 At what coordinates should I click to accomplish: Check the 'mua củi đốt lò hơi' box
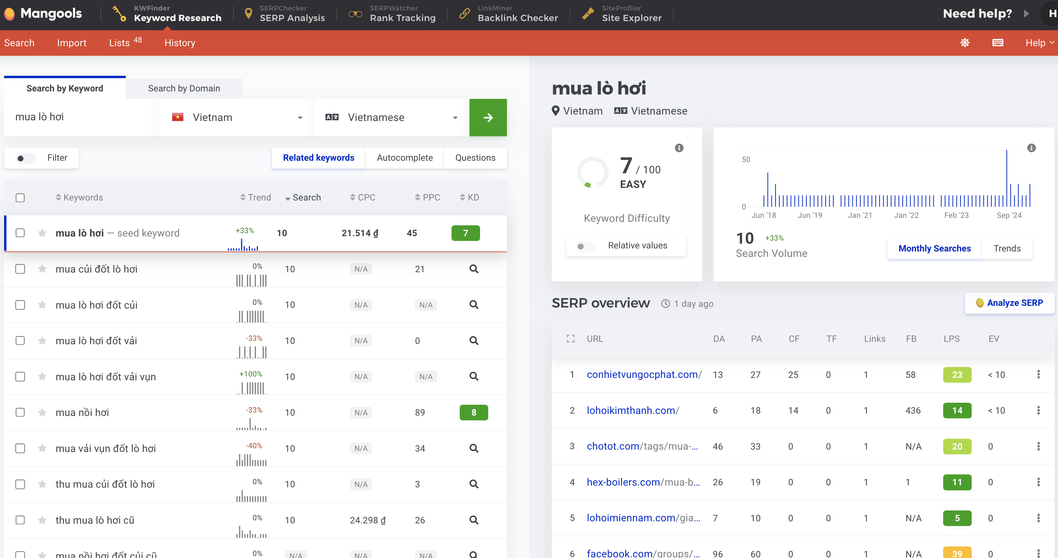pyautogui.click(x=20, y=269)
